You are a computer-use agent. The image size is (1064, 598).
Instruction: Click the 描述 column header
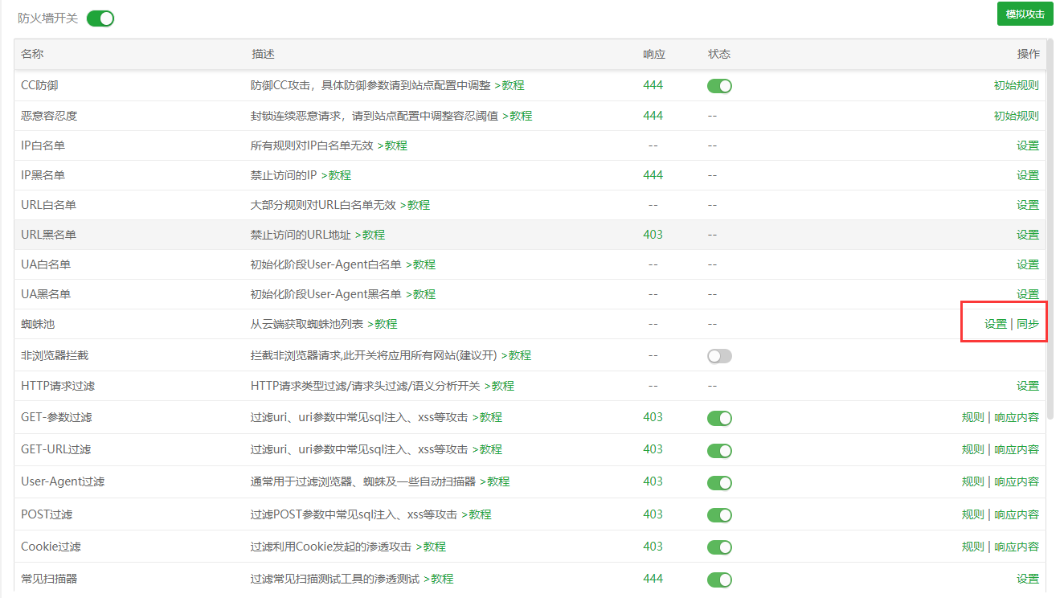coord(264,54)
